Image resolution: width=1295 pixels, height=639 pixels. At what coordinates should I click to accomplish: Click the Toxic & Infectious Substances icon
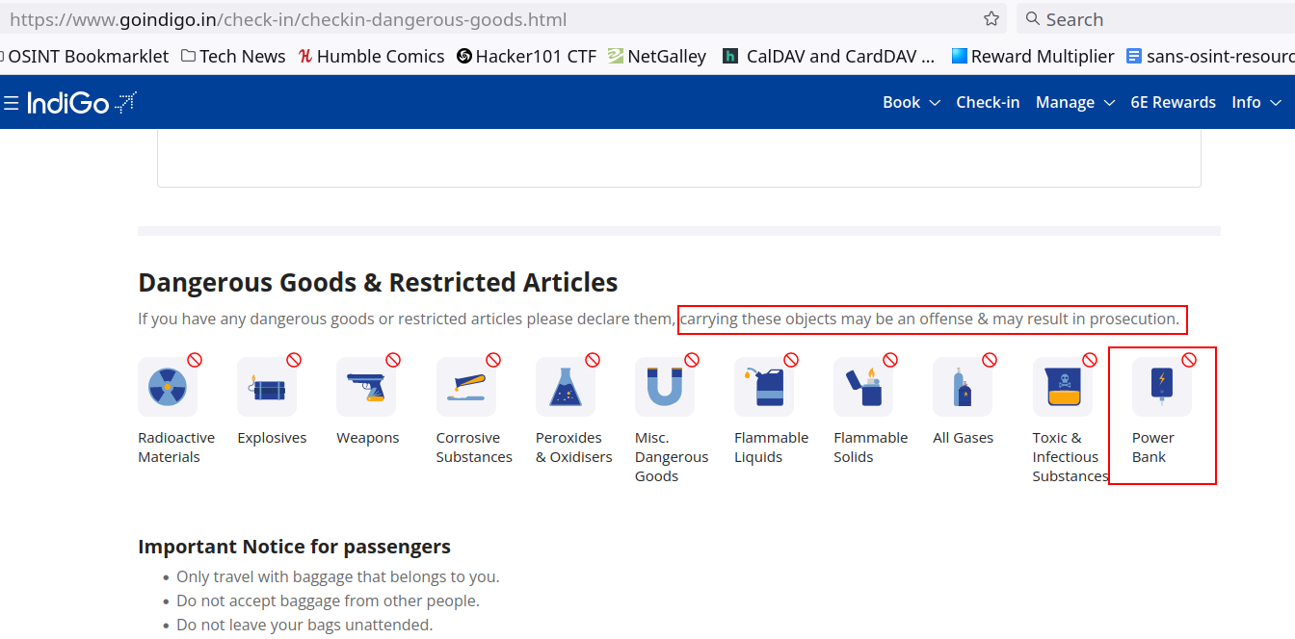1062,385
